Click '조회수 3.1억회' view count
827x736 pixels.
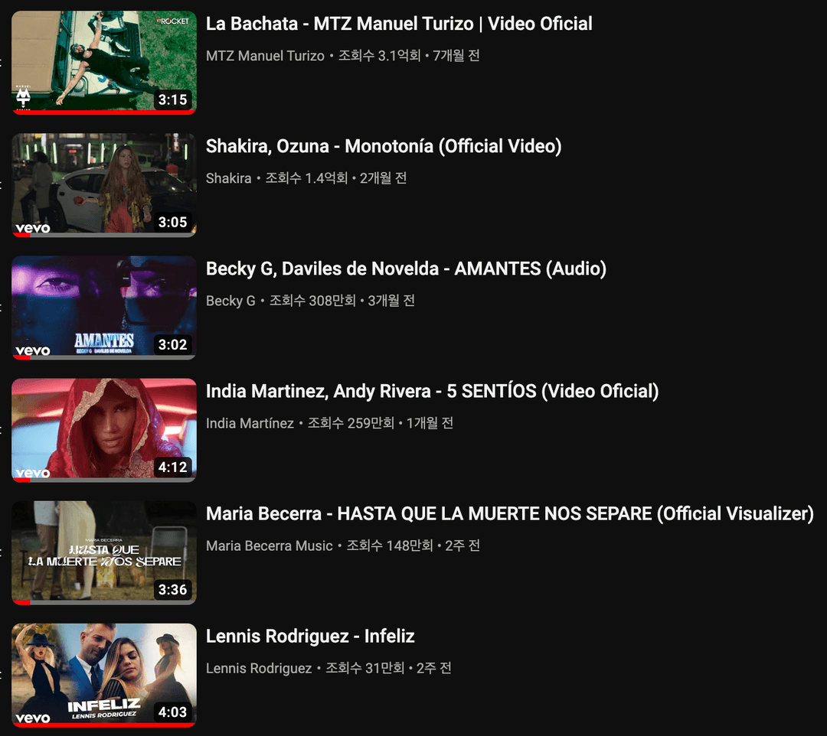pyautogui.click(x=379, y=56)
